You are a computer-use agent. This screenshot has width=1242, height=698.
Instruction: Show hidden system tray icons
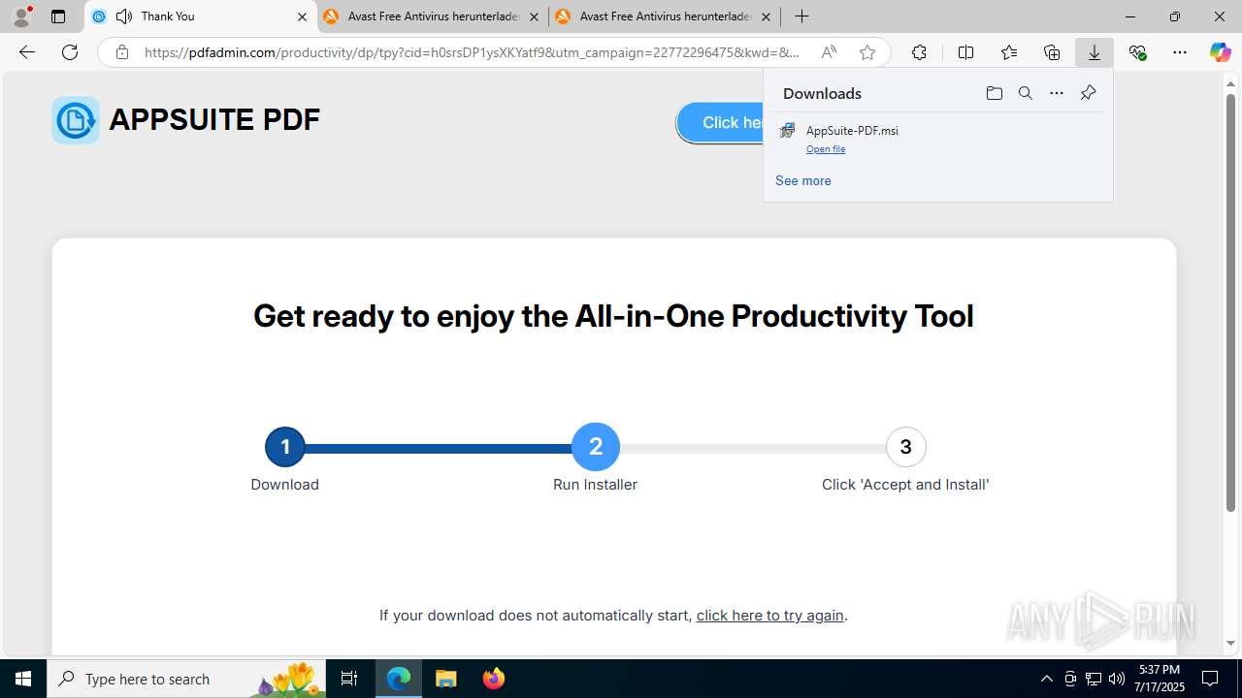[1046, 679]
